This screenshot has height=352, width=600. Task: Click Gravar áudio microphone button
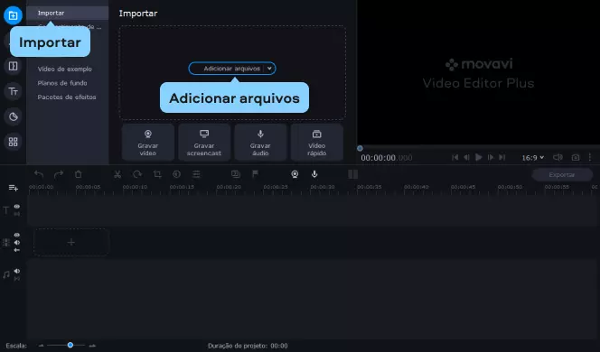(x=260, y=143)
